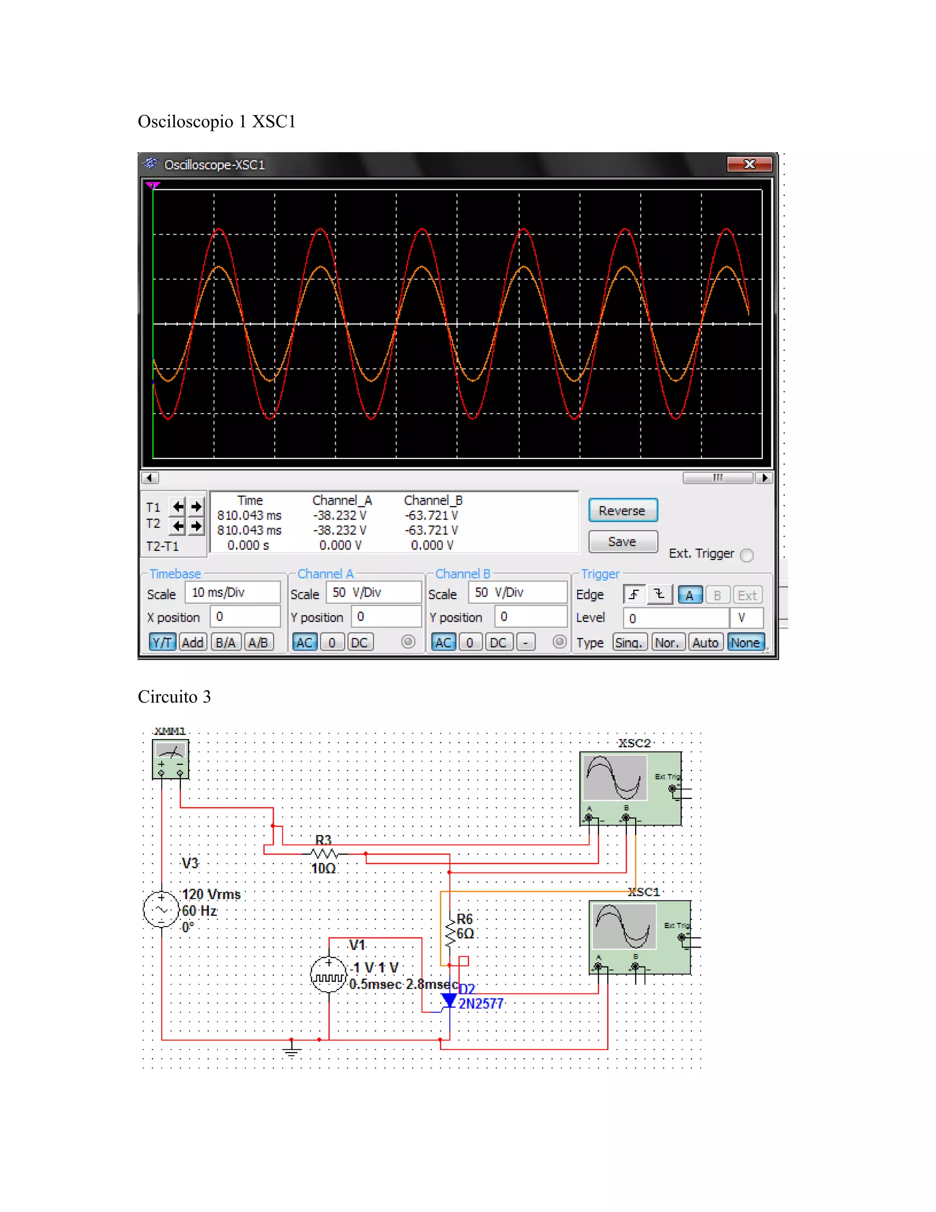Select falling edge trigger icon
The width and height of the screenshot is (936, 1212).
pos(659,595)
